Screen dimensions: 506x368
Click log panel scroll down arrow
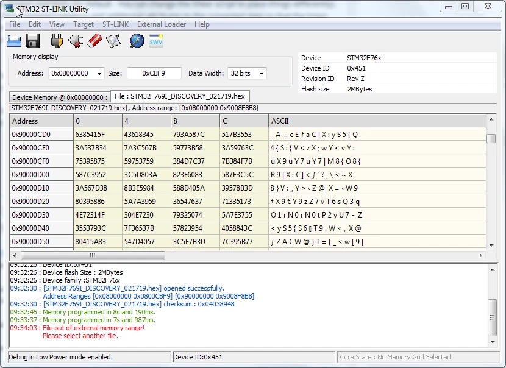(492, 342)
